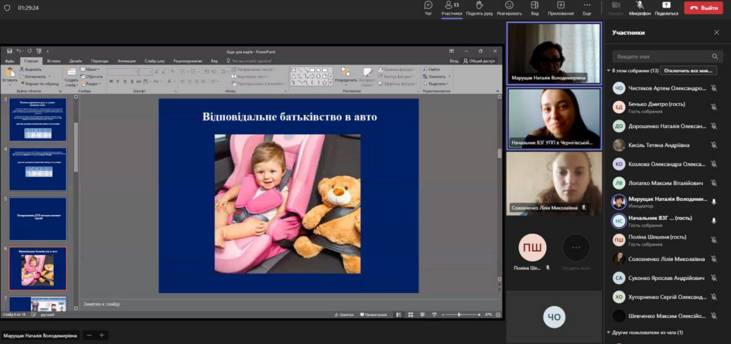731x344 pixels.
Task: Select participant Хуторненко Сергій
Action: (x=667, y=297)
